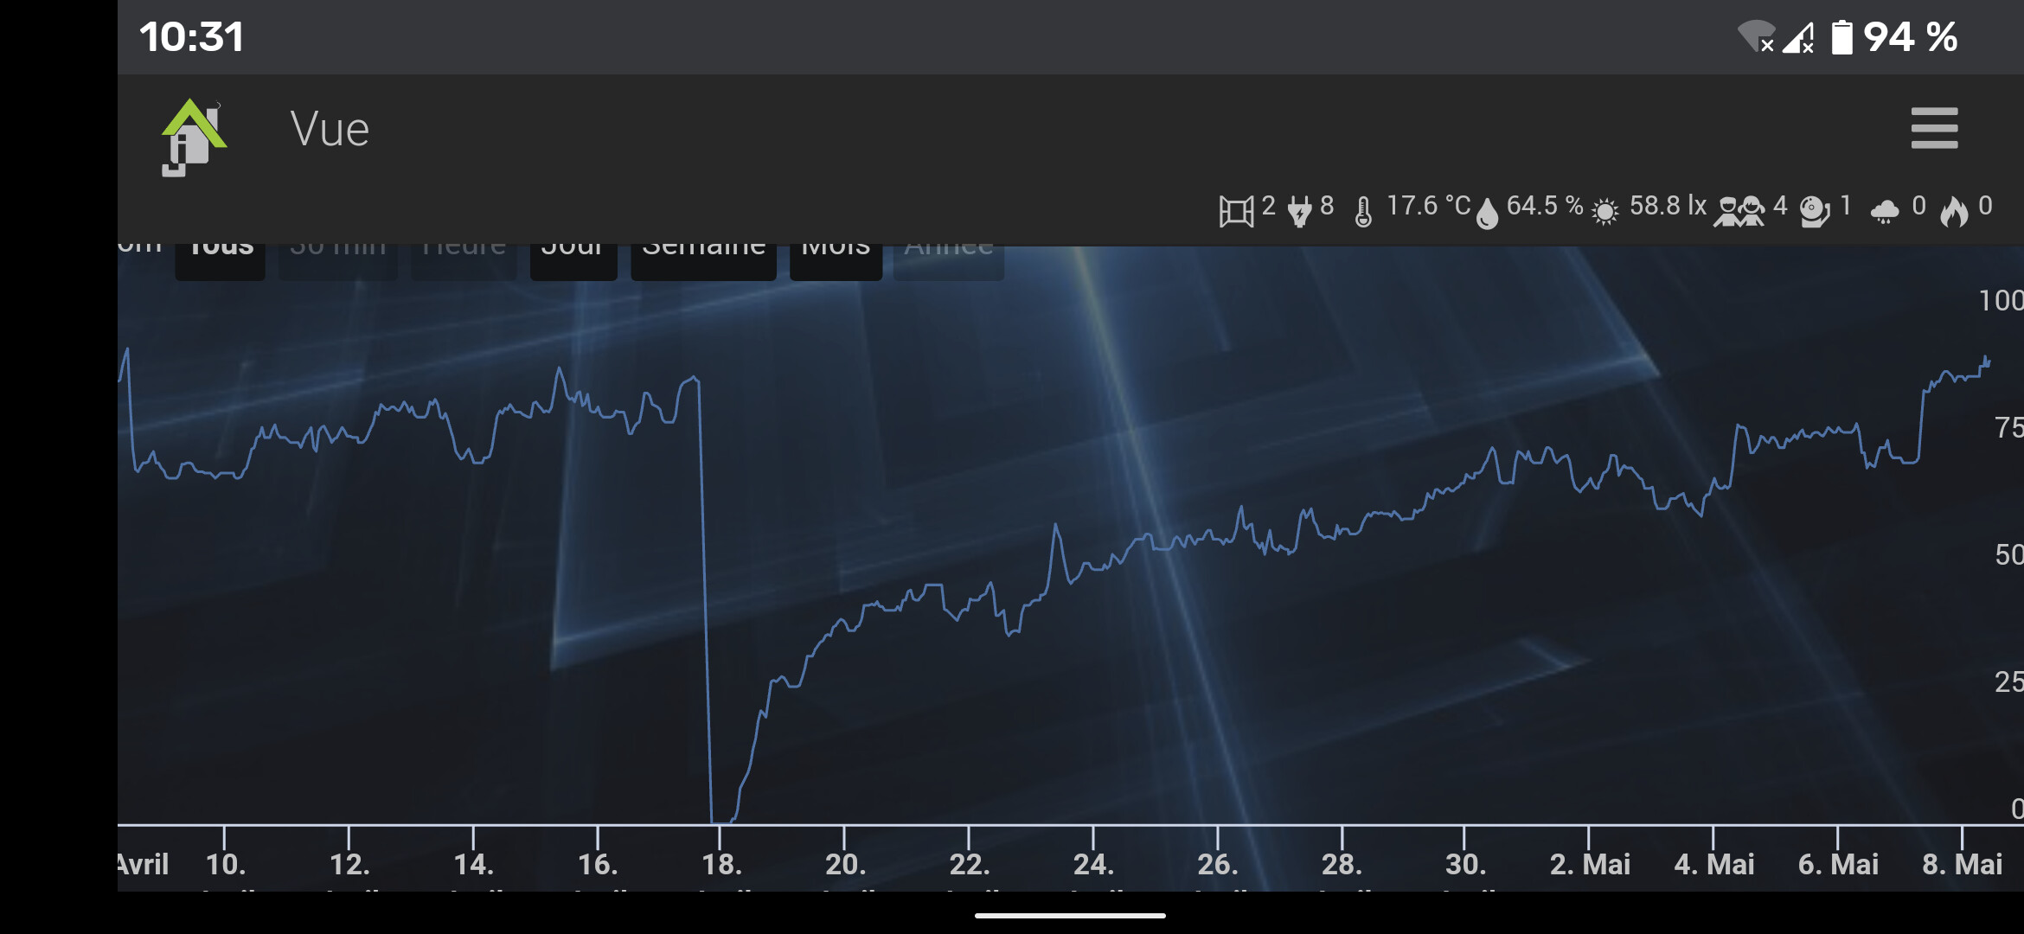Open the fire flame summary icon
Screen dimensions: 2024x934
point(1954,211)
